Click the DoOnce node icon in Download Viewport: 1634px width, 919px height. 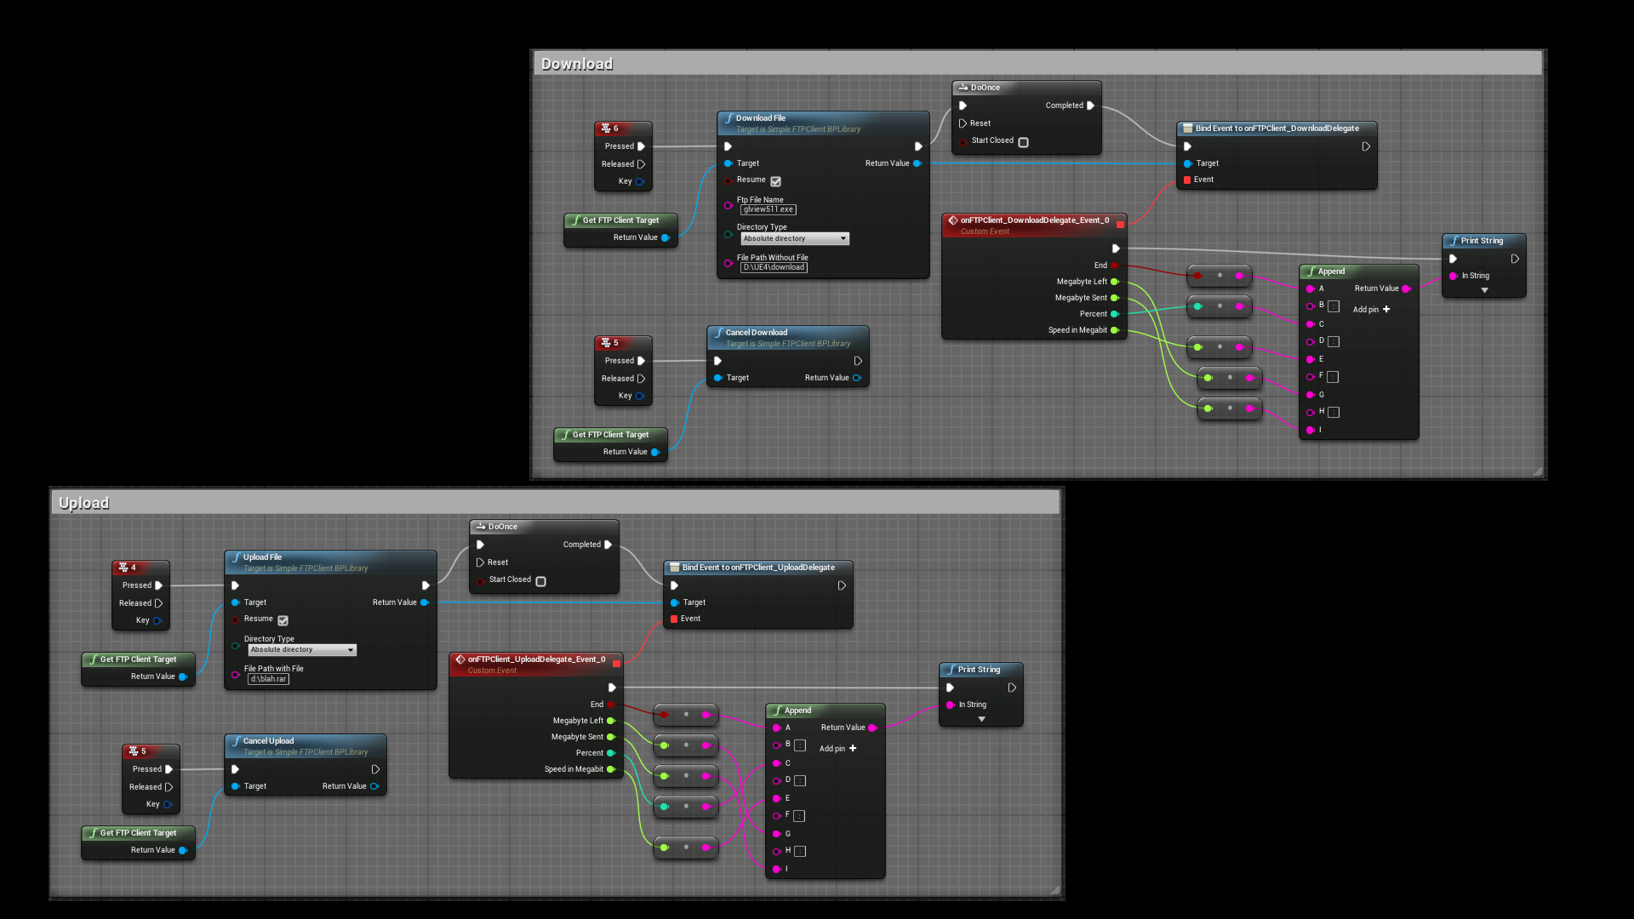click(963, 88)
